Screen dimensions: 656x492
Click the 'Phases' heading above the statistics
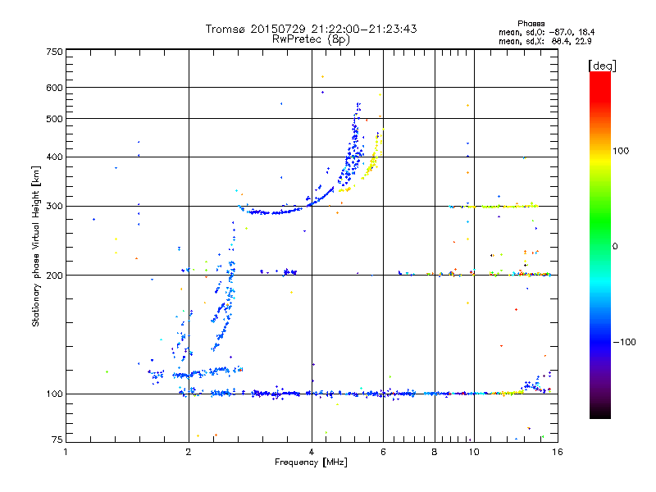(x=531, y=24)
